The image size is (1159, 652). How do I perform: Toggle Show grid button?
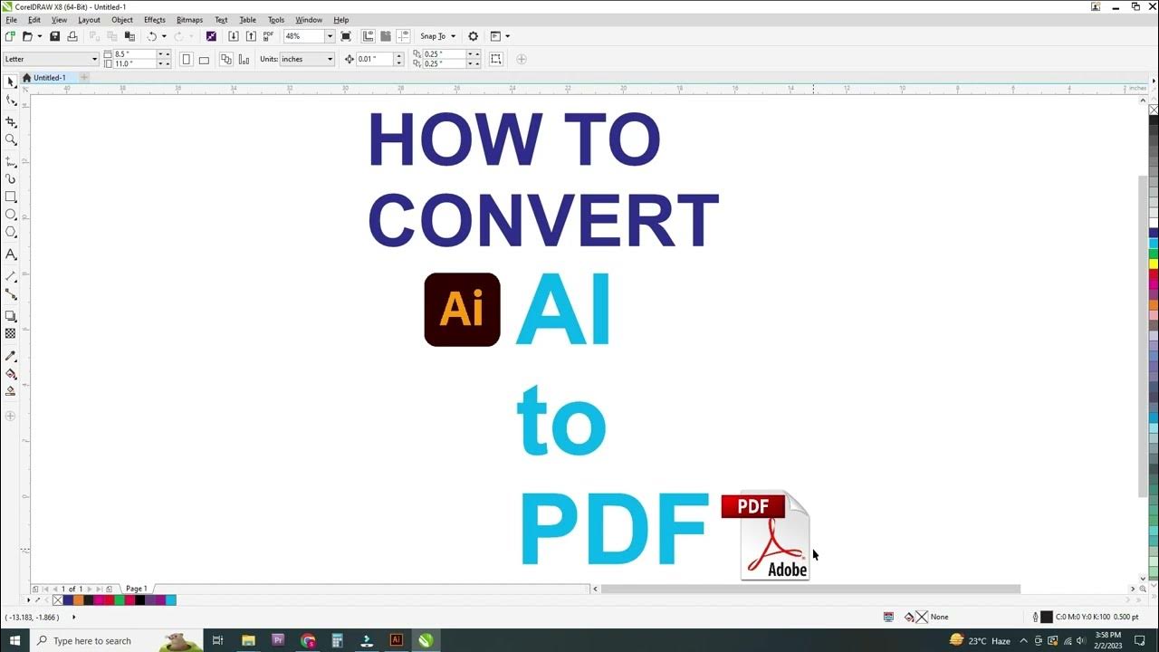tap(386, 36)
